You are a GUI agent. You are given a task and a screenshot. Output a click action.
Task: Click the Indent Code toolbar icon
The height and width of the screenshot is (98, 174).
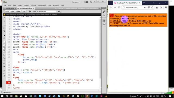coord(4,71)
